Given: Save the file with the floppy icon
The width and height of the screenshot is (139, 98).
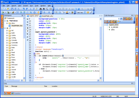Looking at the screenshot, I should (x=12, y=9).
